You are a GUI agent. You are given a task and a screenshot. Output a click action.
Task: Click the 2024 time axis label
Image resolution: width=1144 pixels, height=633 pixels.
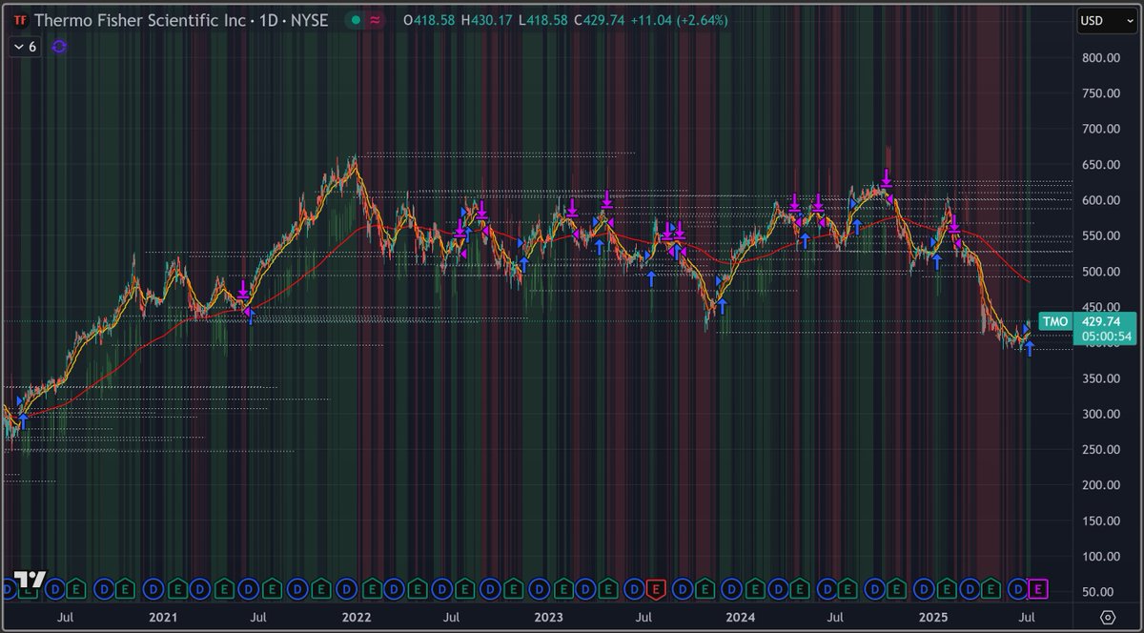click(x=740, y=617)
